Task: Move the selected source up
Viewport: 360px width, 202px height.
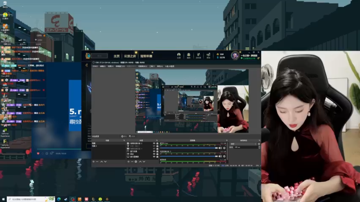Action: click(140, 162)
